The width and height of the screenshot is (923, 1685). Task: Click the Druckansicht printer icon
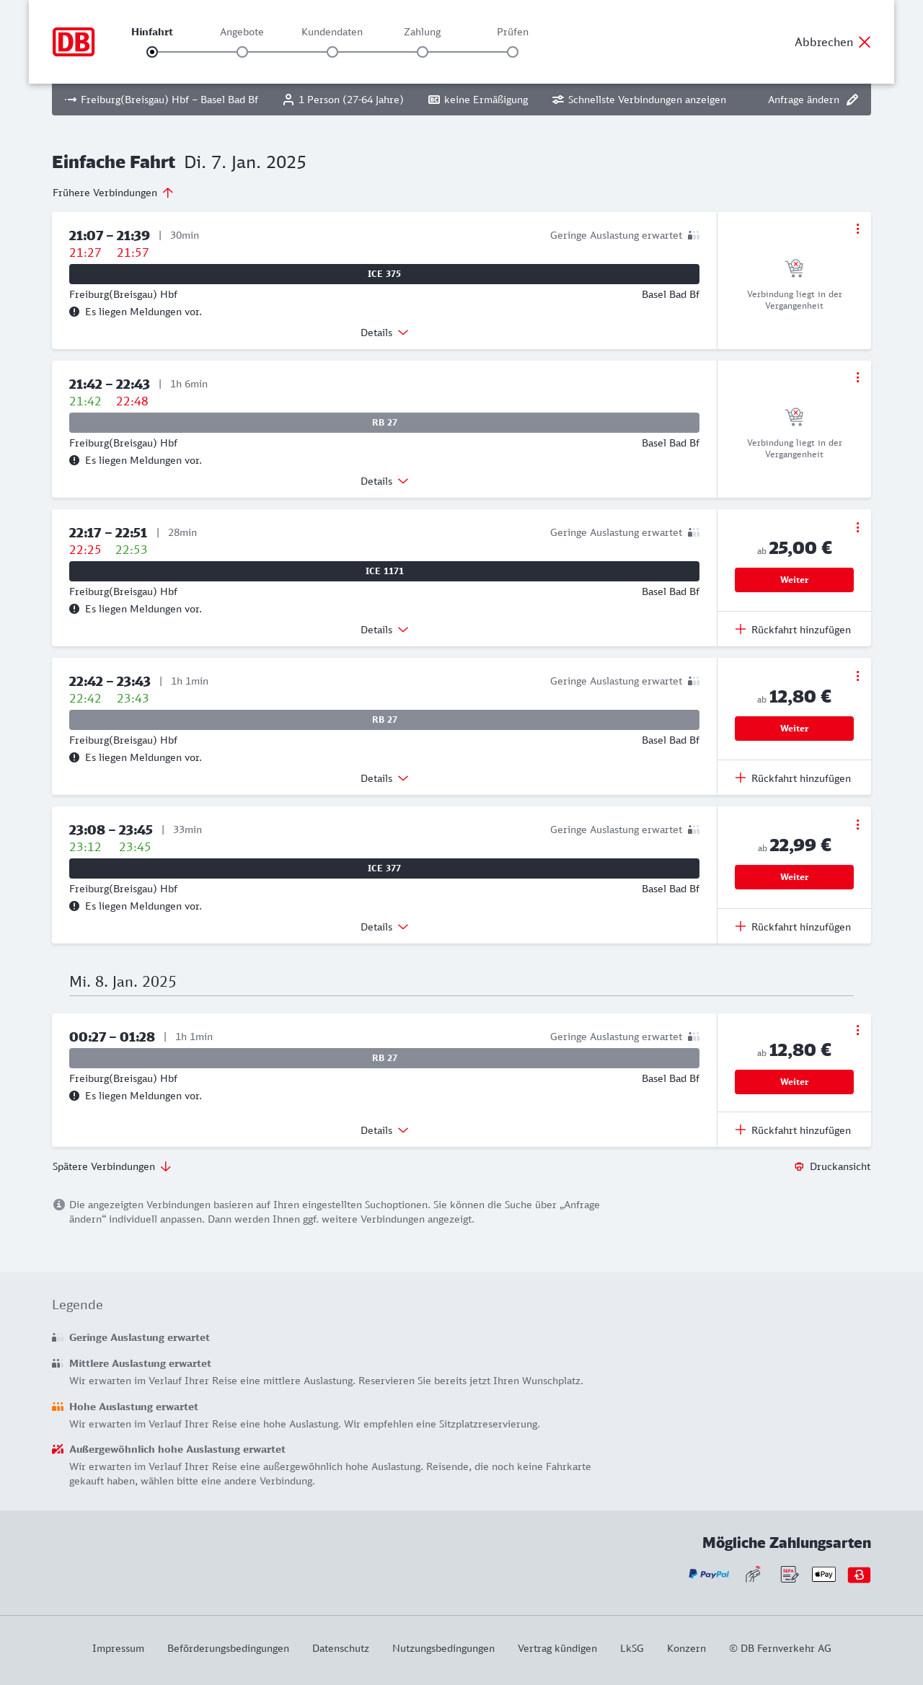point(799,1166)
